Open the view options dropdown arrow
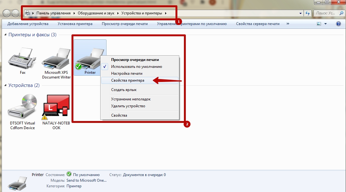The width and height of the screenshot is (346, 192). (325, 24)
